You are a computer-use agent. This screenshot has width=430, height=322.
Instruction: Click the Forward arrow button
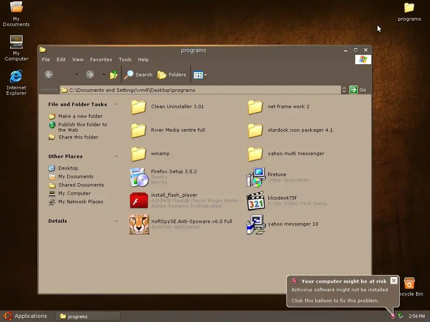[x=90, y=75]
